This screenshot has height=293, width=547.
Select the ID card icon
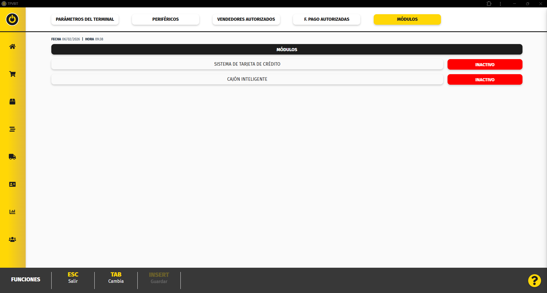(x=12, y=184)
